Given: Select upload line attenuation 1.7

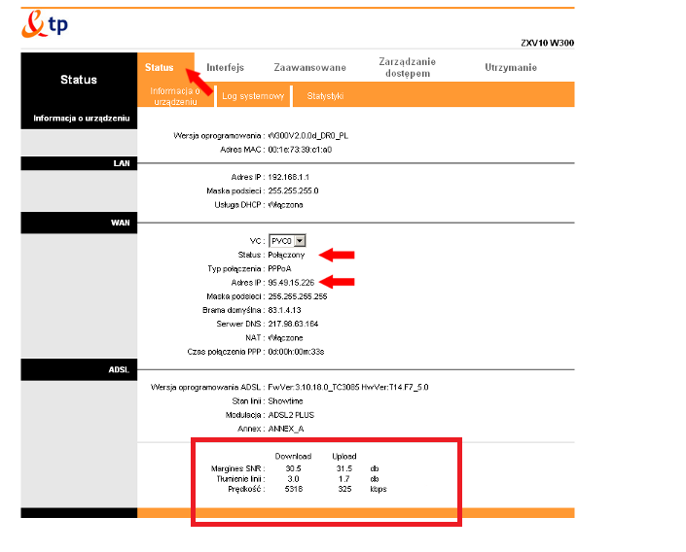Looking at the screenshot, I should point(343,479).
